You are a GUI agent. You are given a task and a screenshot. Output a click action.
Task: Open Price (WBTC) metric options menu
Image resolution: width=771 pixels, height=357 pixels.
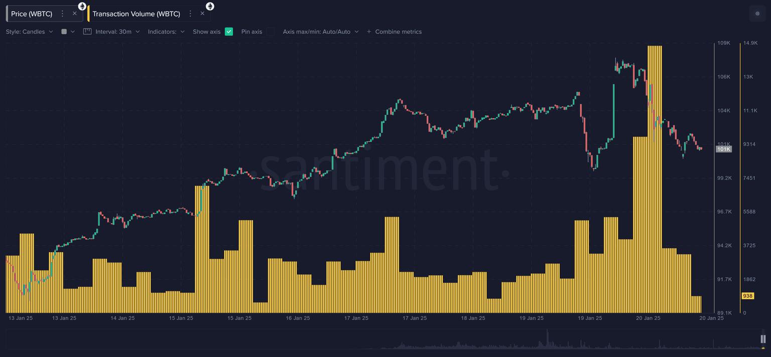62,14
